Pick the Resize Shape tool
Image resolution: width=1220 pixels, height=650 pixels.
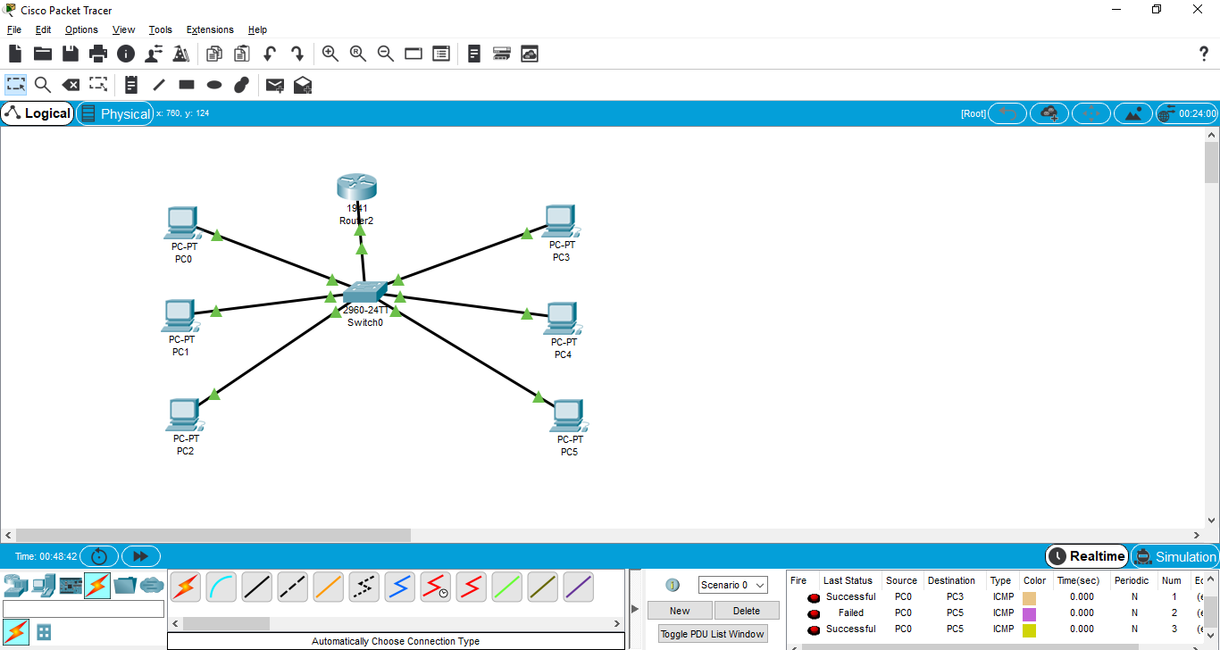point(98,85)
